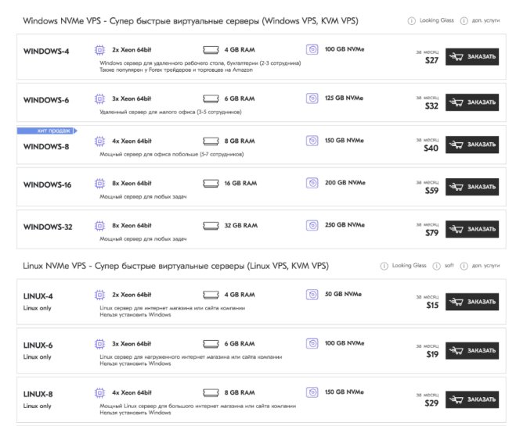Open soft link in Linux section
The image size is (509, 426).
click(x=449, y=266)
